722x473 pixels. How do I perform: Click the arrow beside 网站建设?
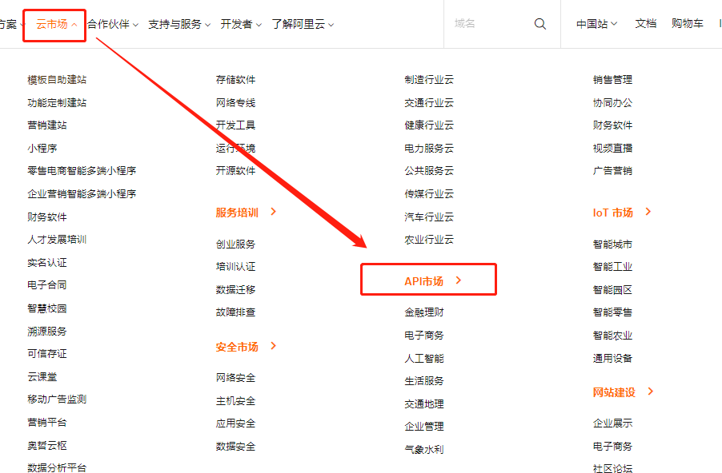651,392
